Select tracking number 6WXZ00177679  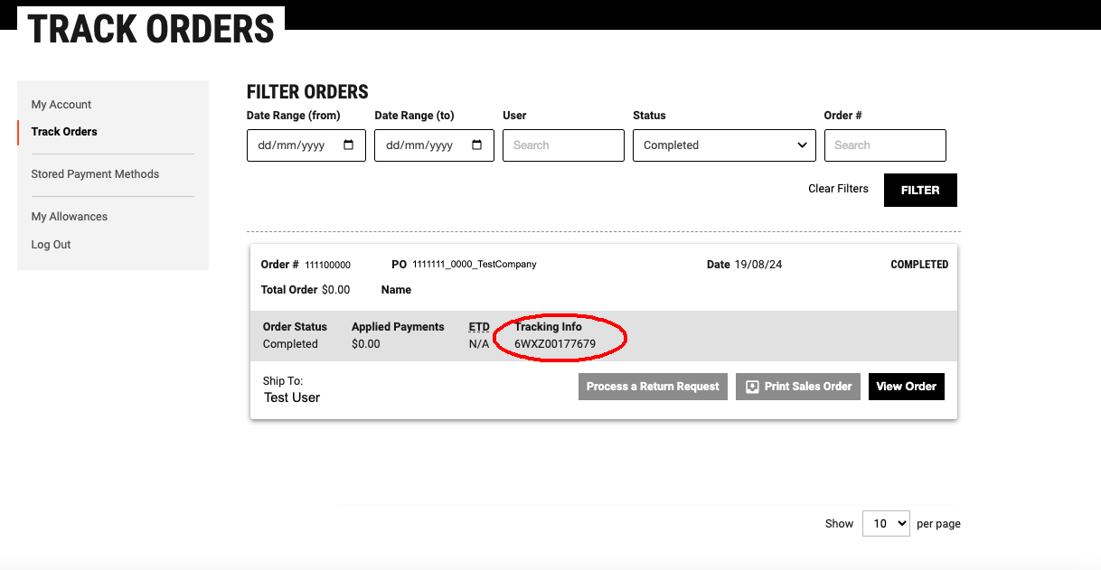(555, 344)
